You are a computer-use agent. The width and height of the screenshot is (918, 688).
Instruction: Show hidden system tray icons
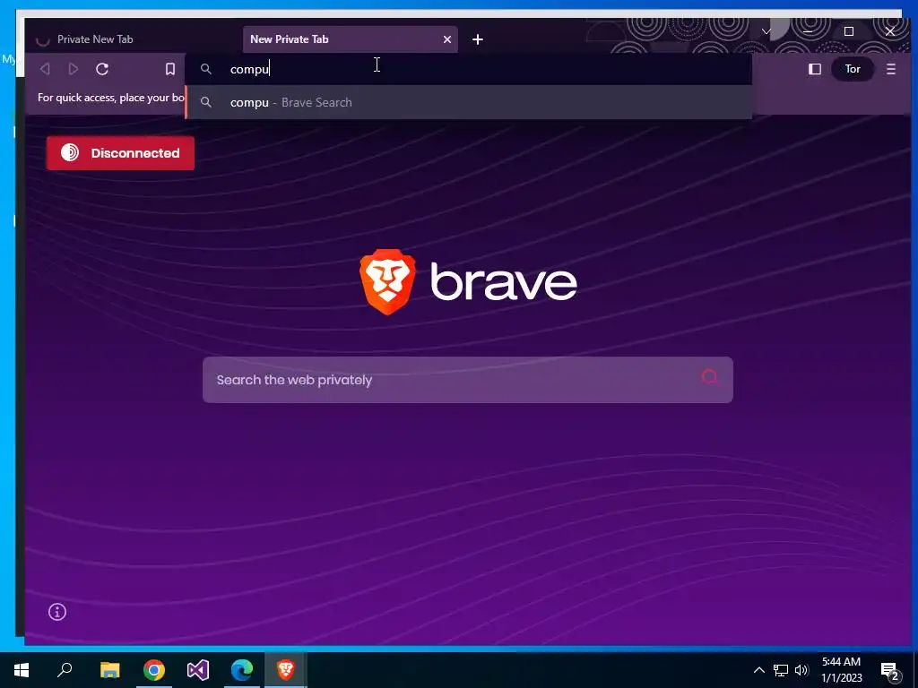[x=758, y=670]
